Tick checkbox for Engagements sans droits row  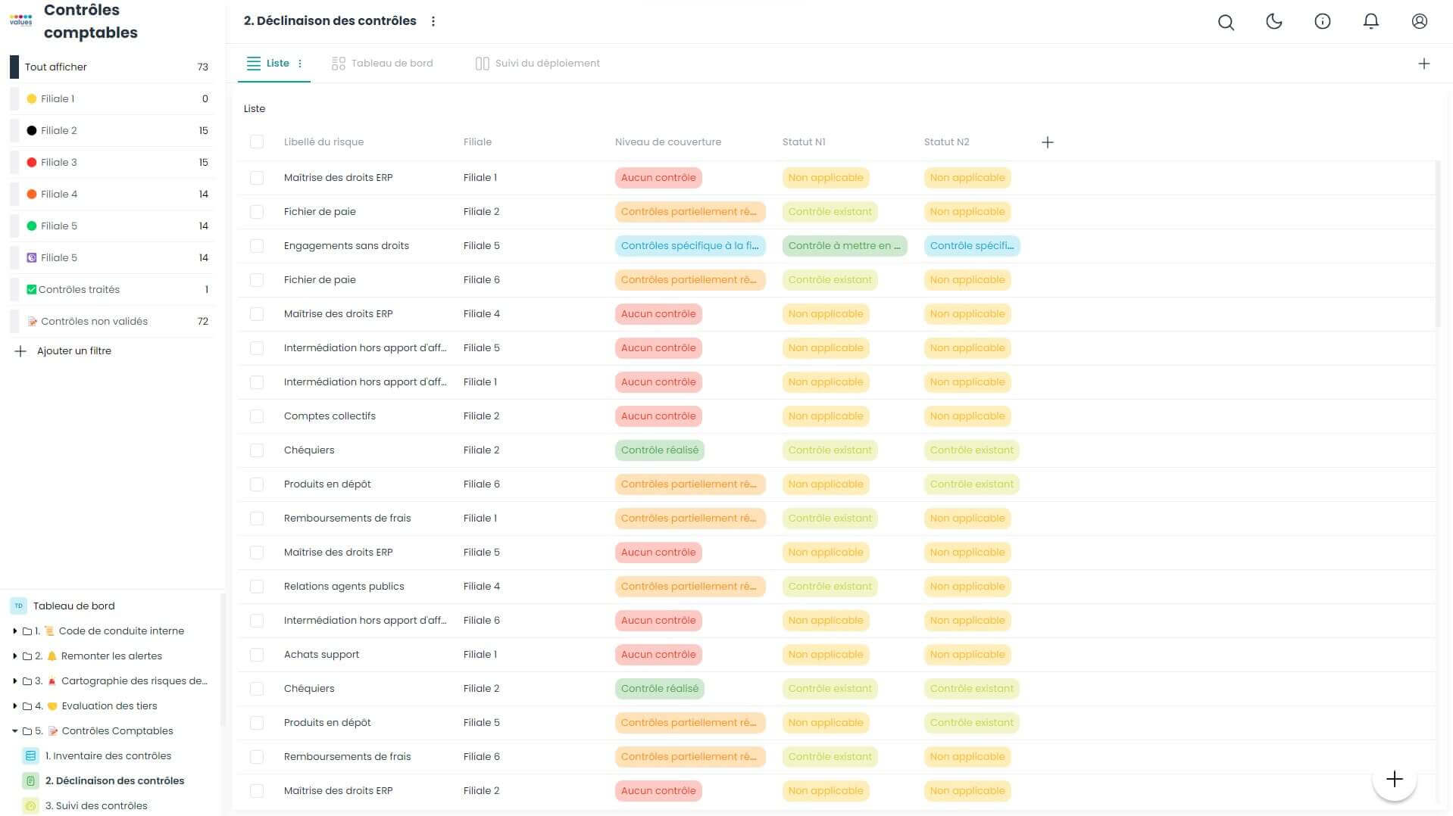[257, 246]
